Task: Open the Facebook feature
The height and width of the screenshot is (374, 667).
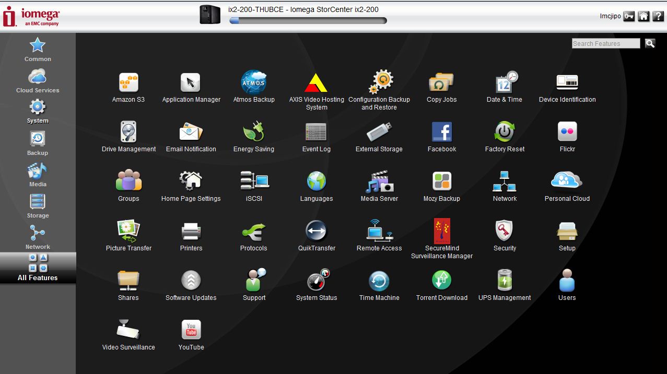Action: 442,137
